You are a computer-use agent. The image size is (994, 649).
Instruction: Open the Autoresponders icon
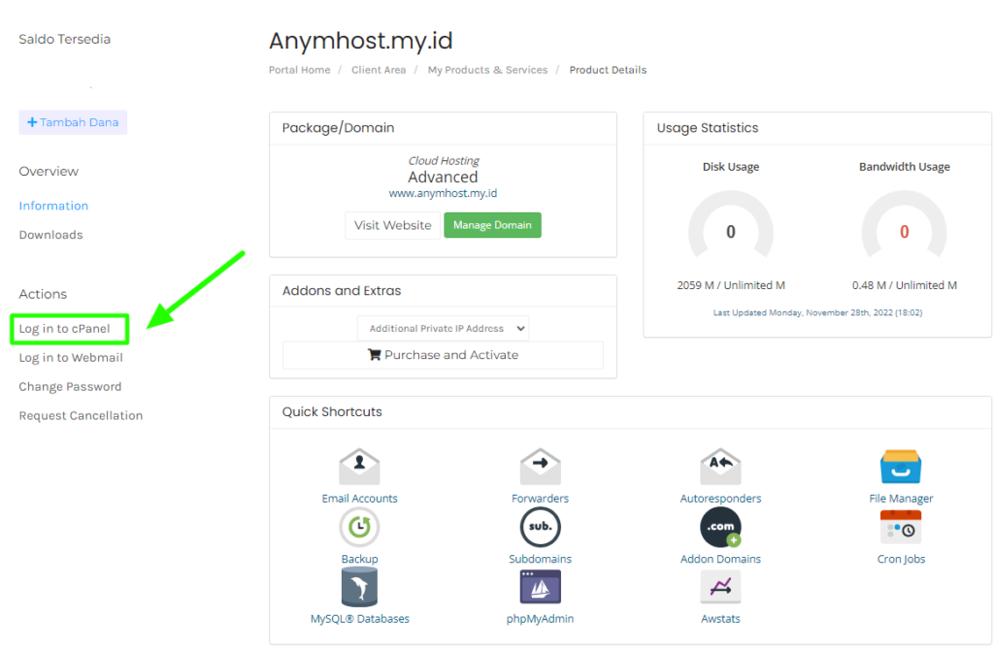click(720, 468)
